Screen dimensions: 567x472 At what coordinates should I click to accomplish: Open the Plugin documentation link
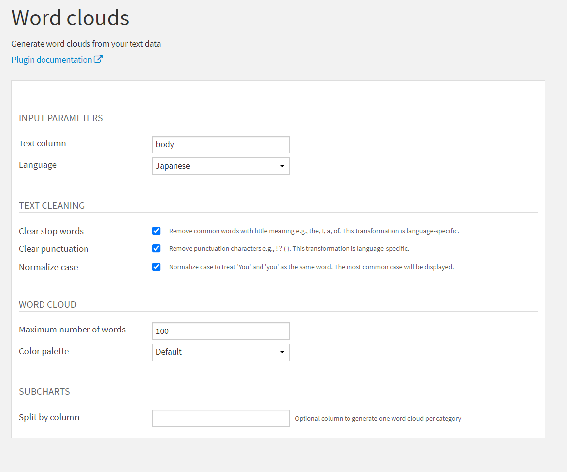[x=51, y=60]
